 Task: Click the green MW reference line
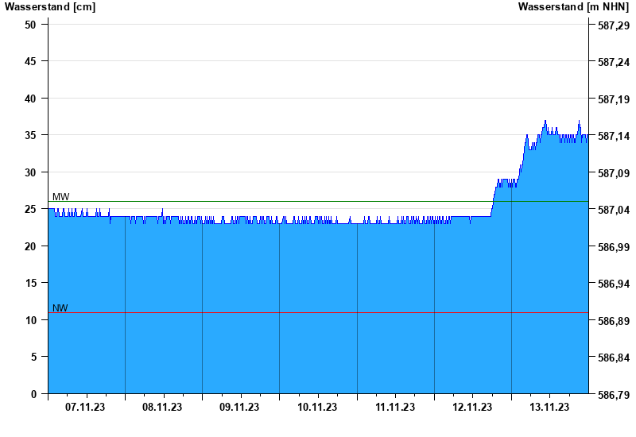pos(319,202)
